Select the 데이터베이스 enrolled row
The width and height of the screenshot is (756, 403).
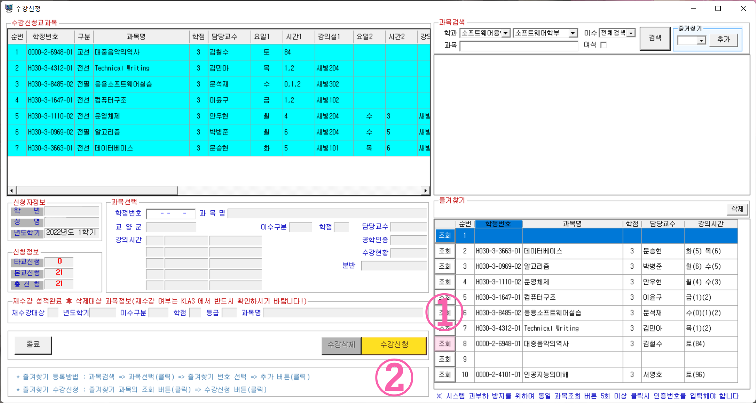point(219,148)
